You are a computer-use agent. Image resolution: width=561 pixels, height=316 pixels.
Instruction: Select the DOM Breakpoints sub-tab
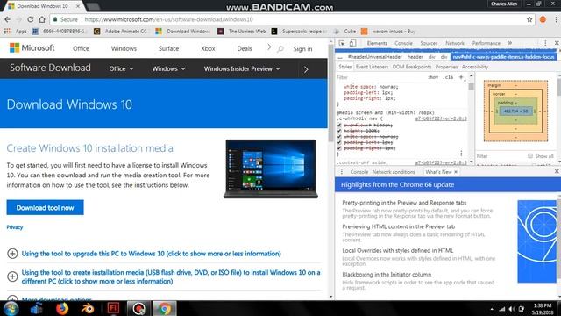point(412,67)
